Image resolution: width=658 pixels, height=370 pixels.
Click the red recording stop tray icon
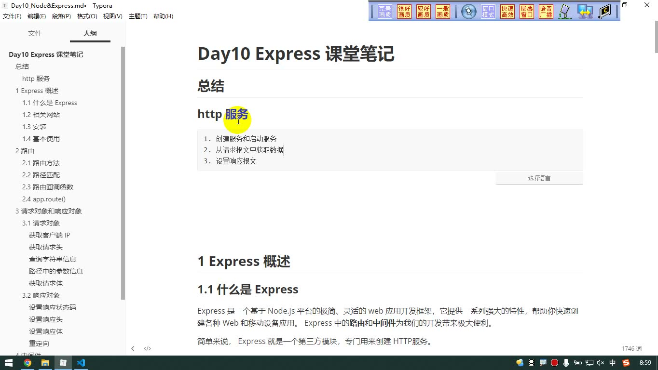[x=554, y=363]
